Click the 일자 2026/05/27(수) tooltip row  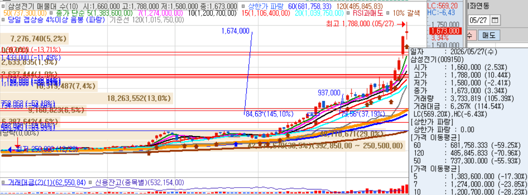point(454,52)
